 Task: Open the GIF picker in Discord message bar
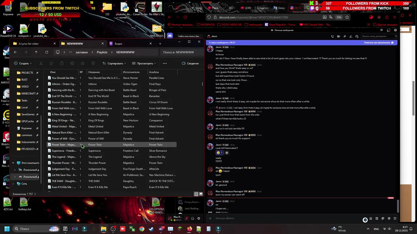point(377,218)
